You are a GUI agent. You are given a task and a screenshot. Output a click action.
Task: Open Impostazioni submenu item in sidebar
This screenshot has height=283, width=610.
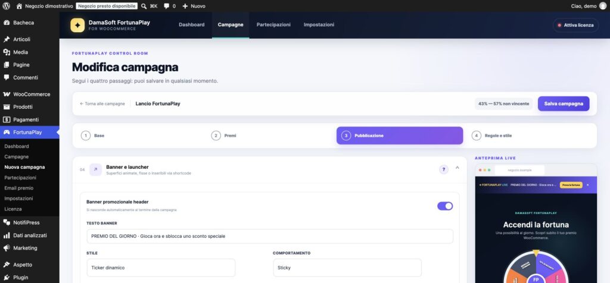18,199
